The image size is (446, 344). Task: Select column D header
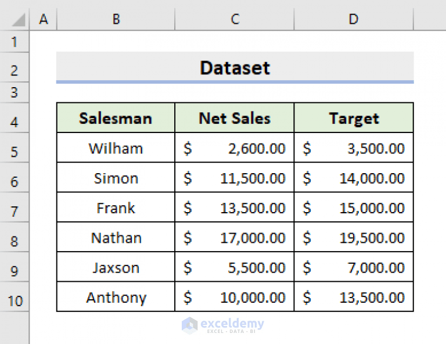(353, 20)
